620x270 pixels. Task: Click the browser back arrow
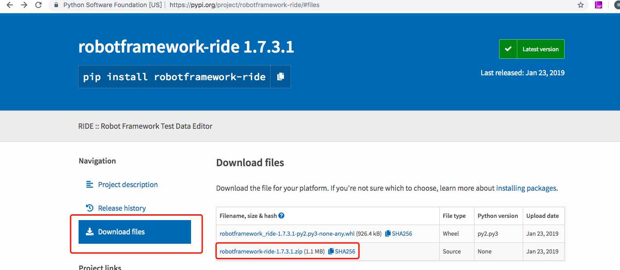(9, 5)
